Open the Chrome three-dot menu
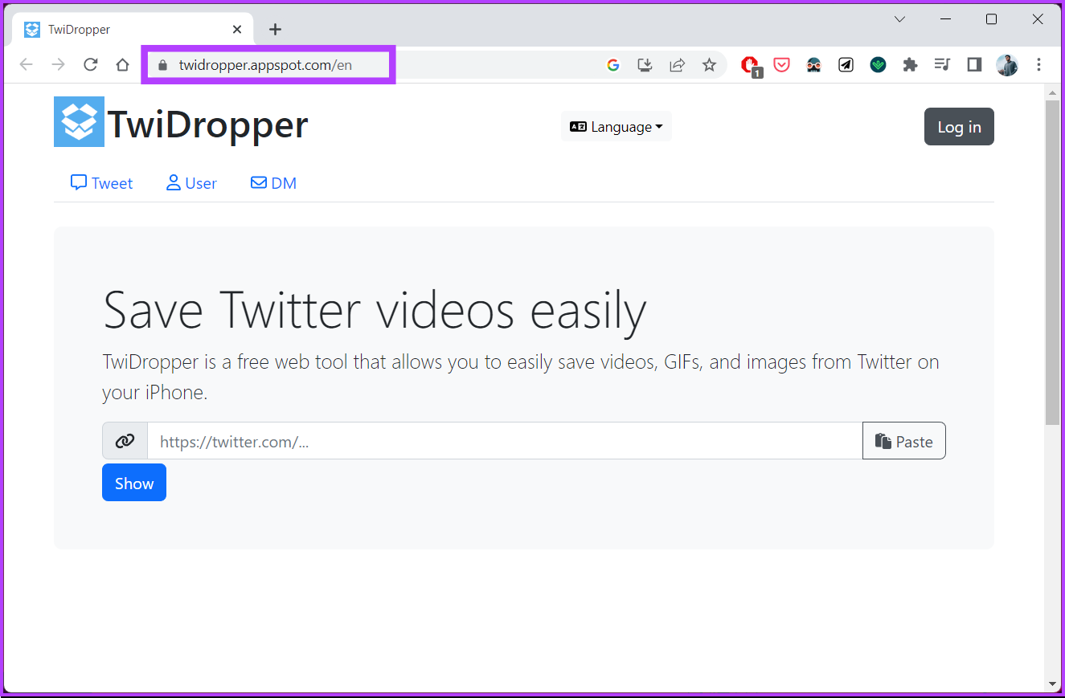The width and height of the screenshot is (1065, 698). coord(1039,64)
